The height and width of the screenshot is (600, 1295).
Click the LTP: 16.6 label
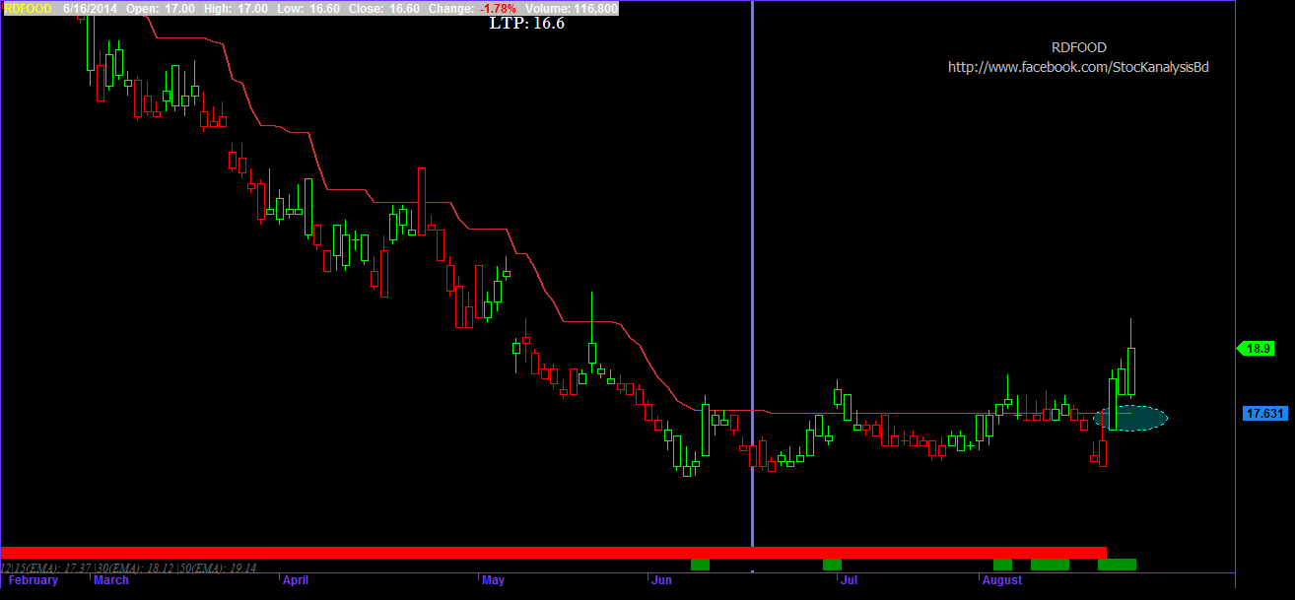click(527, 23)
